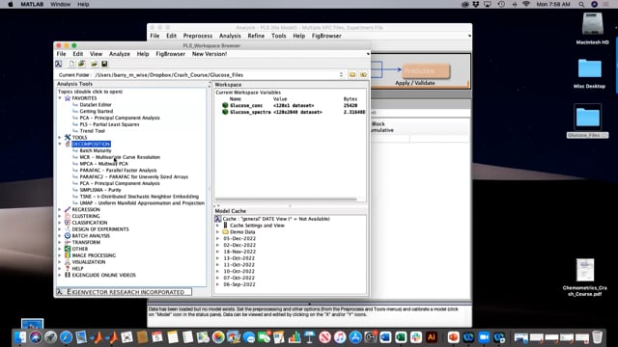Select SIMPLISMA - Purity item
Screen dimensions: 618x347
(100, 190)
